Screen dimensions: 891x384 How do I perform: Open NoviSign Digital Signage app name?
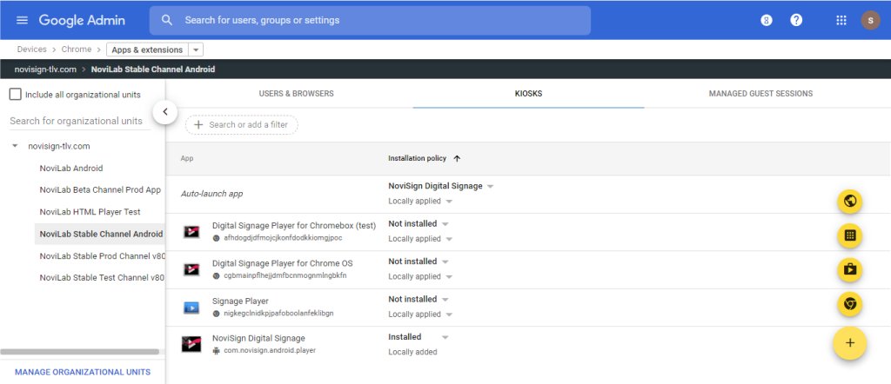click(258, 338)
